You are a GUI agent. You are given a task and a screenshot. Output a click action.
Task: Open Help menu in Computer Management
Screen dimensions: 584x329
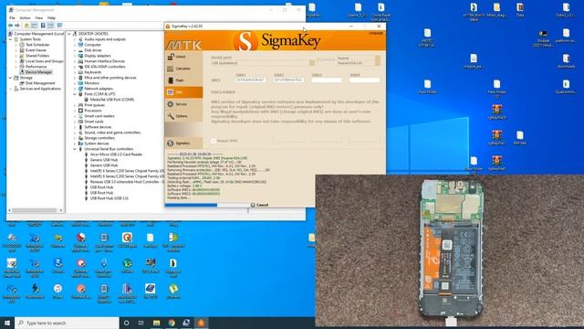[51, 18]
